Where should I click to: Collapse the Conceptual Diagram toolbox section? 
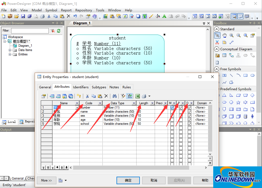(216, 49)
